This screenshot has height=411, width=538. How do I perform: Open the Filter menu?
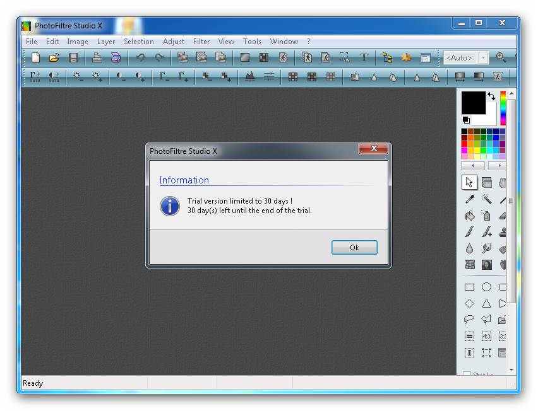click(x=201, y=42)
